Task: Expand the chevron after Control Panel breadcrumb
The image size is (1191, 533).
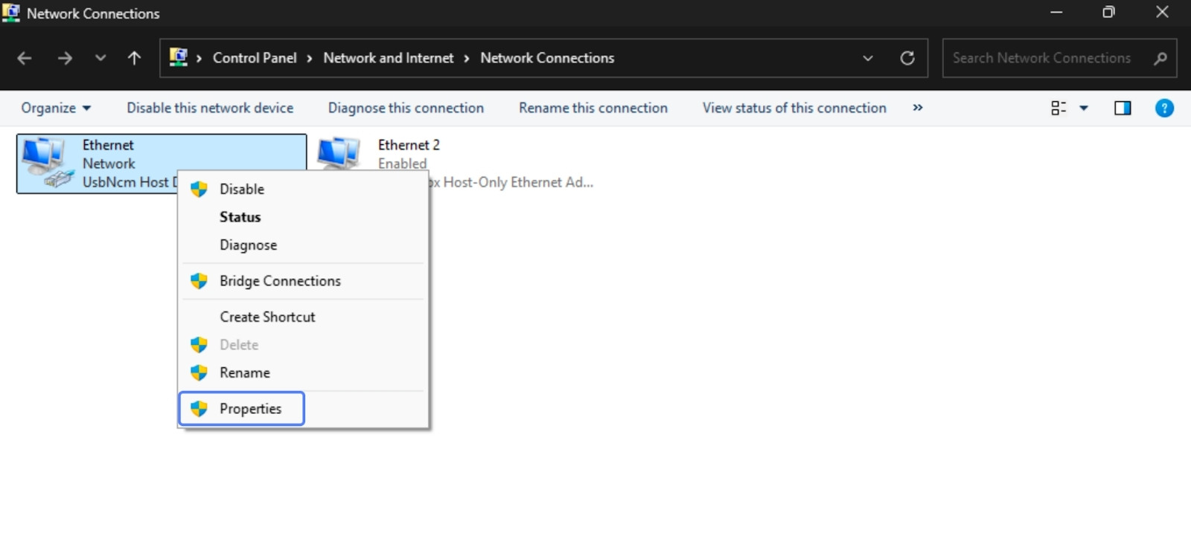Action: click(x=310, y=58)
